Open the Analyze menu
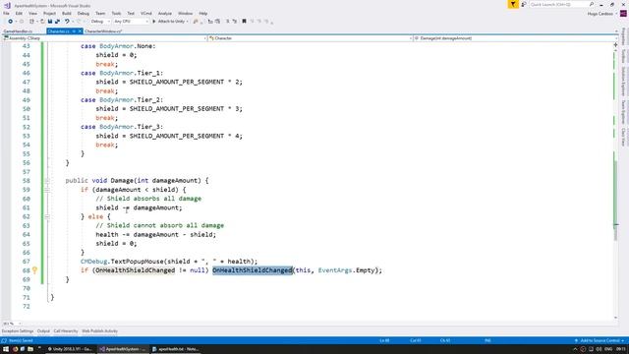This screenshot has height=354, width=629. pos(165,13)
